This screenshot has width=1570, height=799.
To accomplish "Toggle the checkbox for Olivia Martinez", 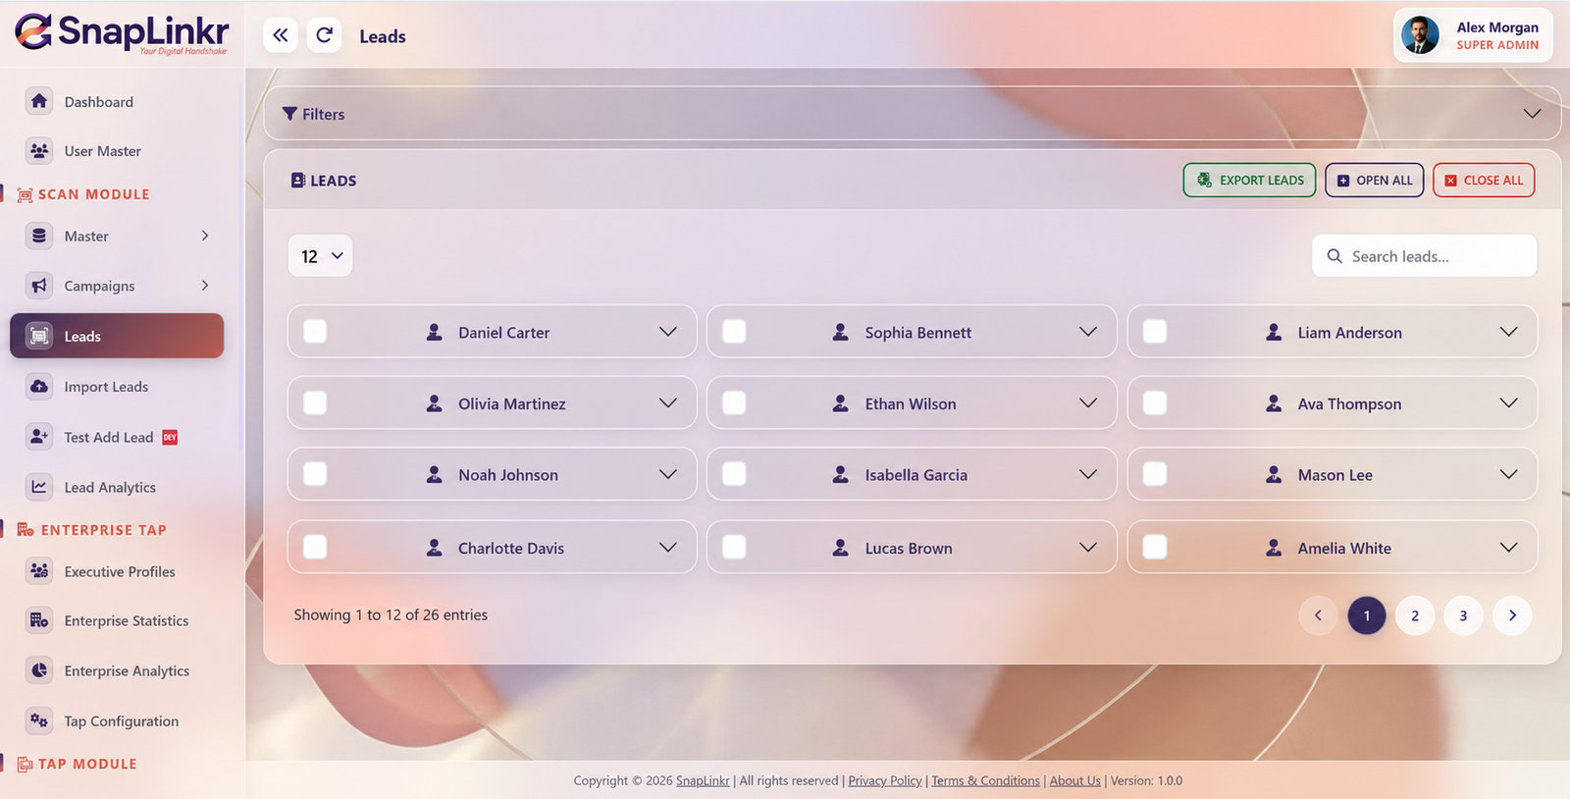I will coord(315,403).
